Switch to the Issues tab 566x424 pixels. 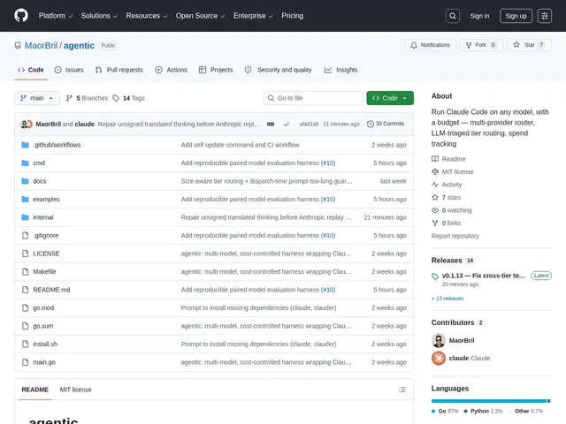click(69, 70)
